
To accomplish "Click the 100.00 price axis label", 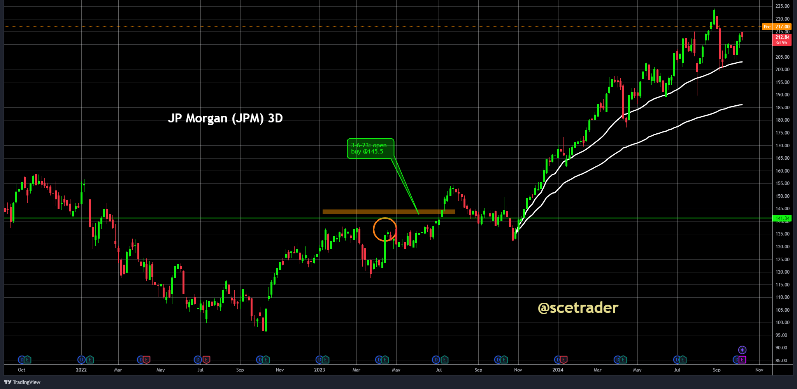I will (783, 323).
